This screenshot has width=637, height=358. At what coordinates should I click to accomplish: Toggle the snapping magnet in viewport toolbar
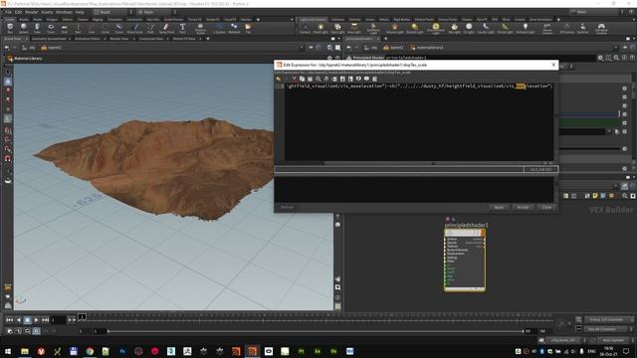click(8, 159)
